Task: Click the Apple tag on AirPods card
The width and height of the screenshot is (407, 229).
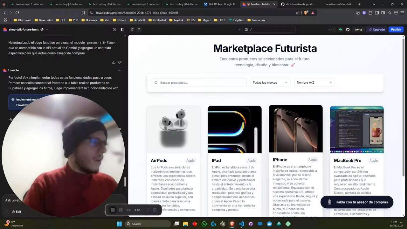Action: (x=190, y=161)
